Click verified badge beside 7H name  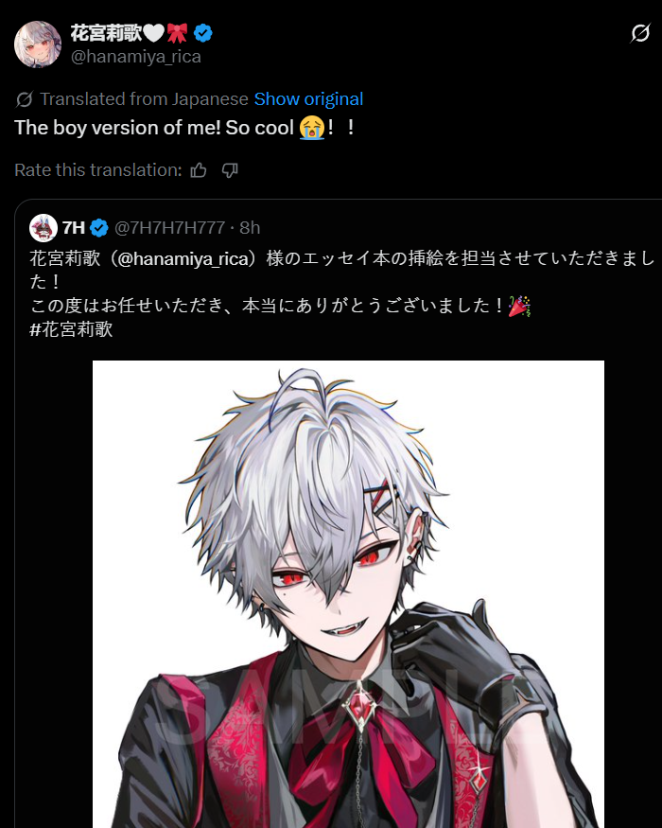click(98, 228)
